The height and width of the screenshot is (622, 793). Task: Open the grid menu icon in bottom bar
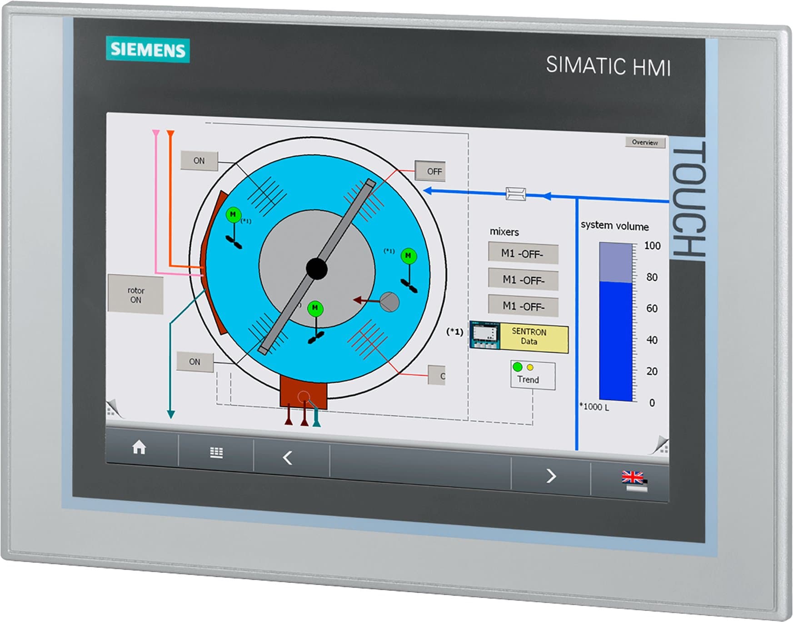(216, 453)
